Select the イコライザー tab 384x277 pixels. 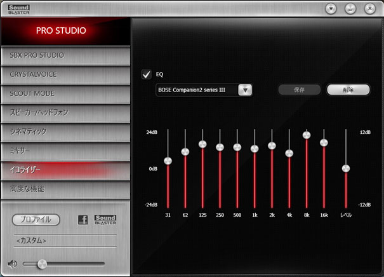[x=65, y=170]
